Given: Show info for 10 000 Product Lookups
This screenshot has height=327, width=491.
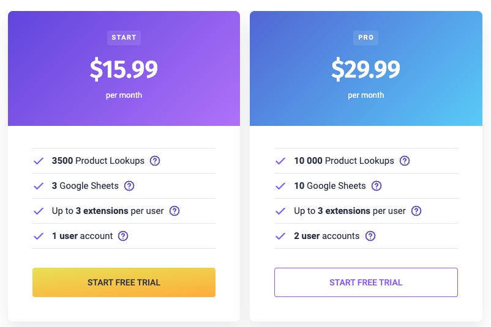Looking at the screenshot, I should [x=405, y=161].
